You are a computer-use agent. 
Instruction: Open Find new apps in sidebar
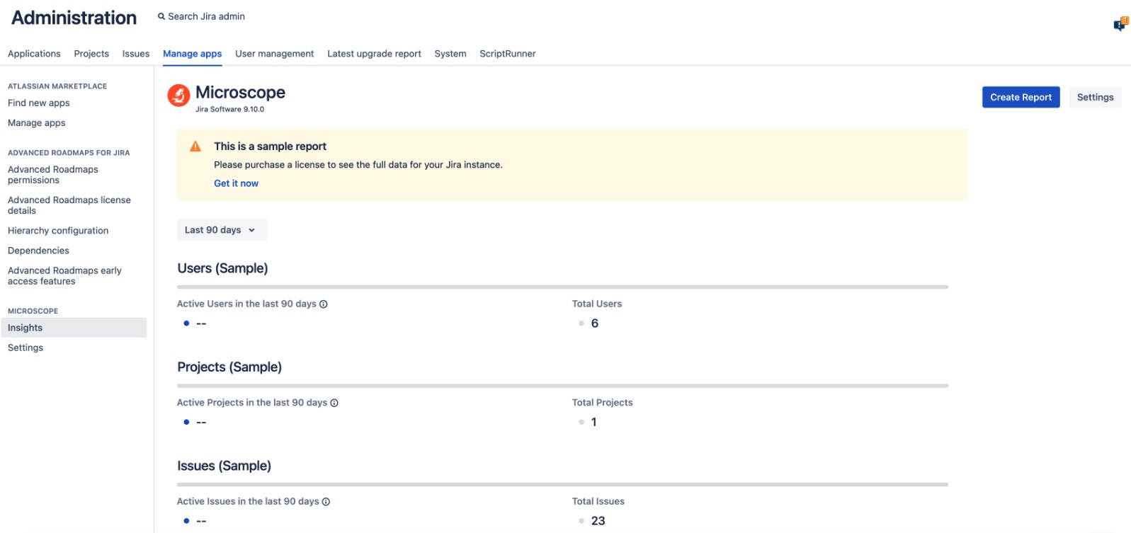(39, 103)
